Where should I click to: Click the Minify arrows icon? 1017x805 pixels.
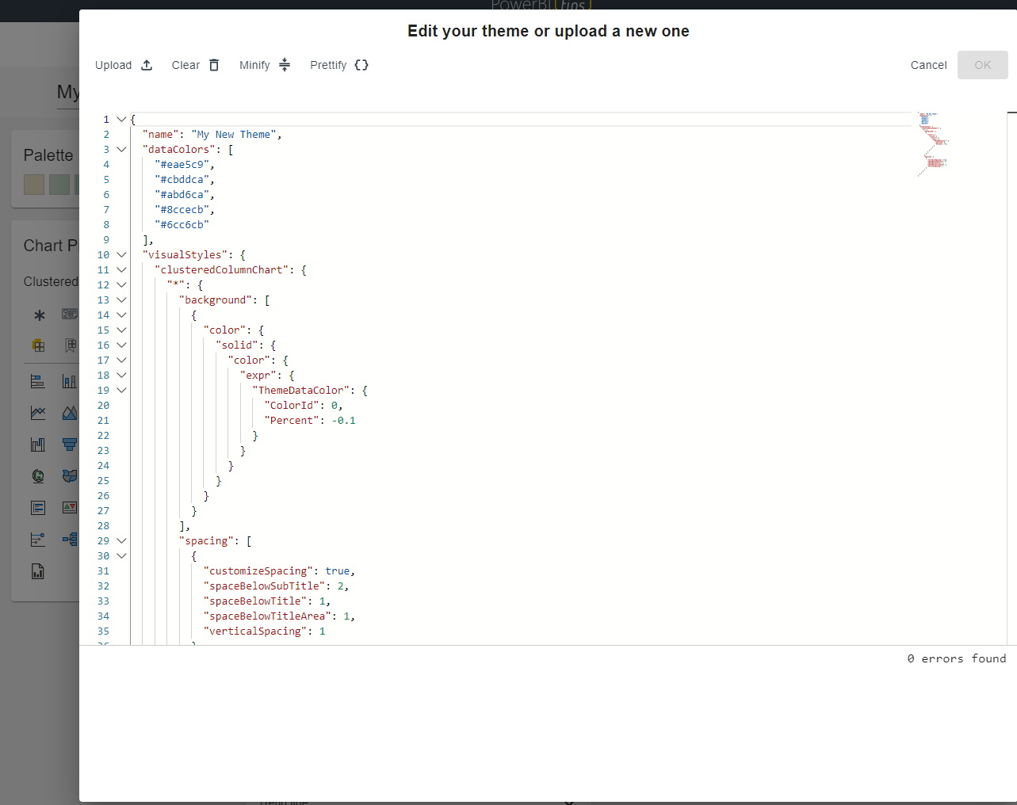pos(284,64)
